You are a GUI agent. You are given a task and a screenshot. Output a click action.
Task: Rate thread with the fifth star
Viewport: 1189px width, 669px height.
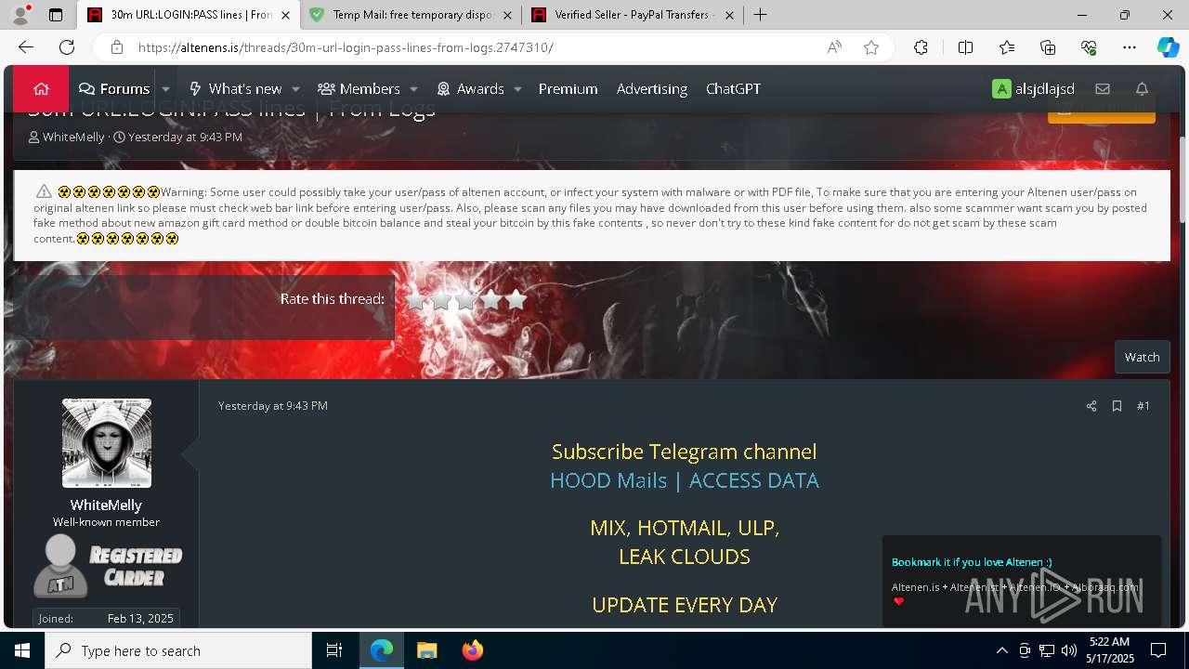(x=516, y=300)
